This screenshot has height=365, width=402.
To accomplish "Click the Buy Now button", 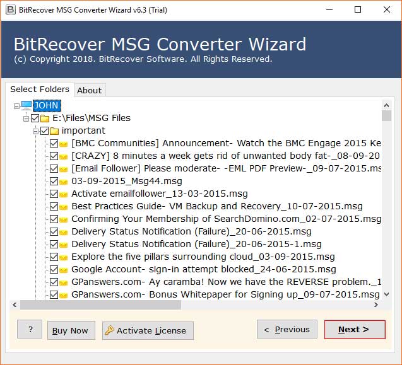I will point(71,331).
